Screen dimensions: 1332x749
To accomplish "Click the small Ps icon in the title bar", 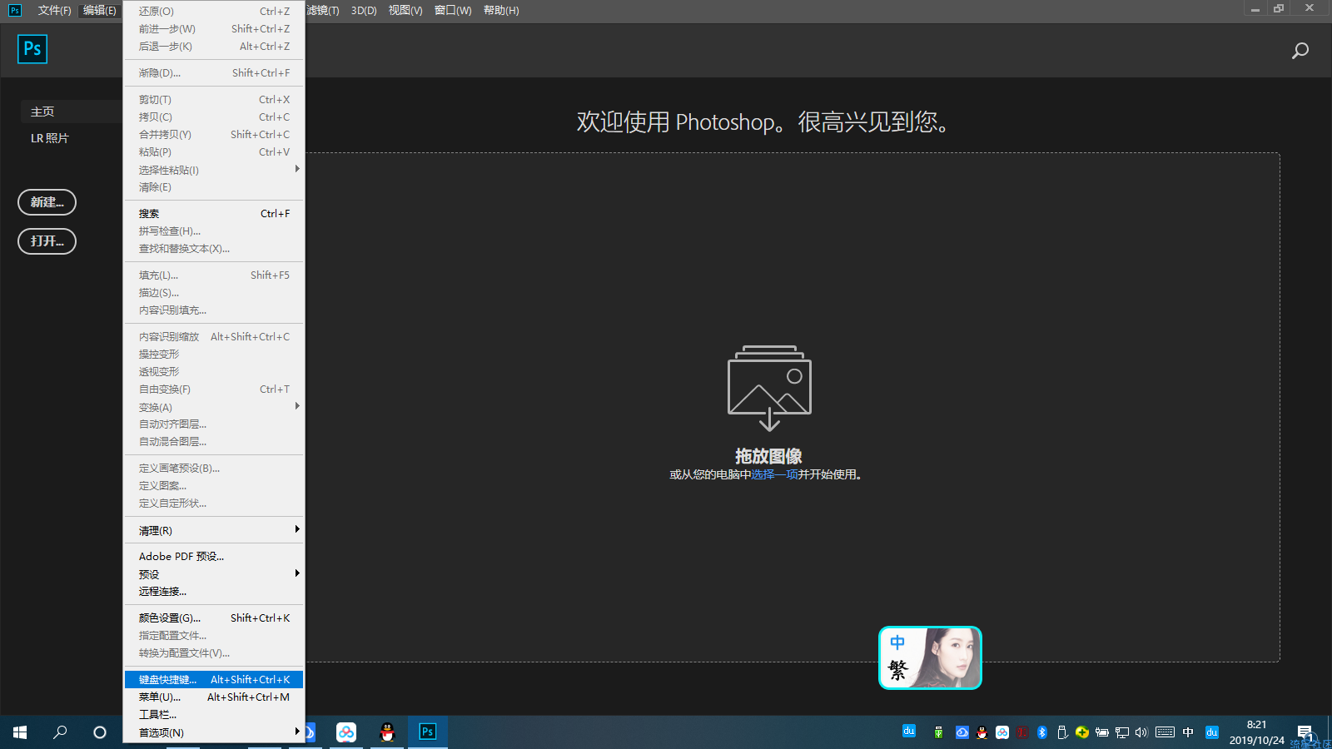I will (15, 10).
